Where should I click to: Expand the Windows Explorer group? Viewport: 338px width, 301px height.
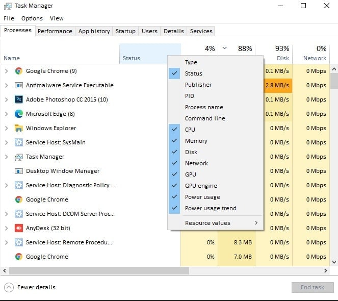pos(7,128)
